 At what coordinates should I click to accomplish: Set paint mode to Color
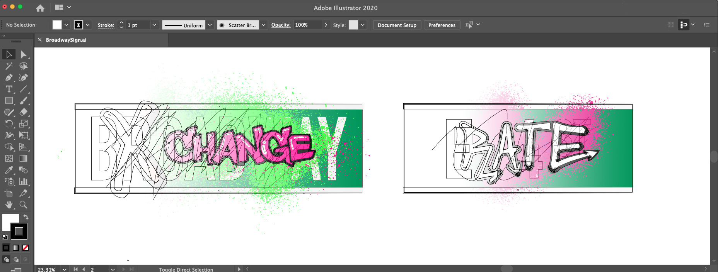6,248
